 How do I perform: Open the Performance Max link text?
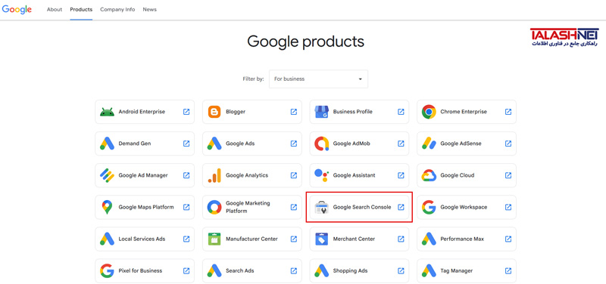pos(462,239)
